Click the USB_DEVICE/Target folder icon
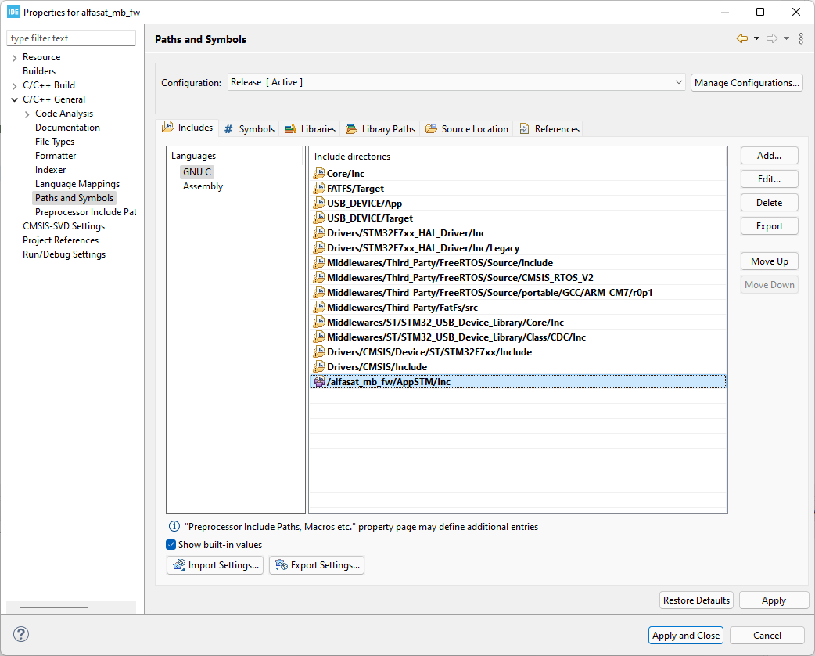This screenshot has width=815, height=656. [x=319, y=218]
